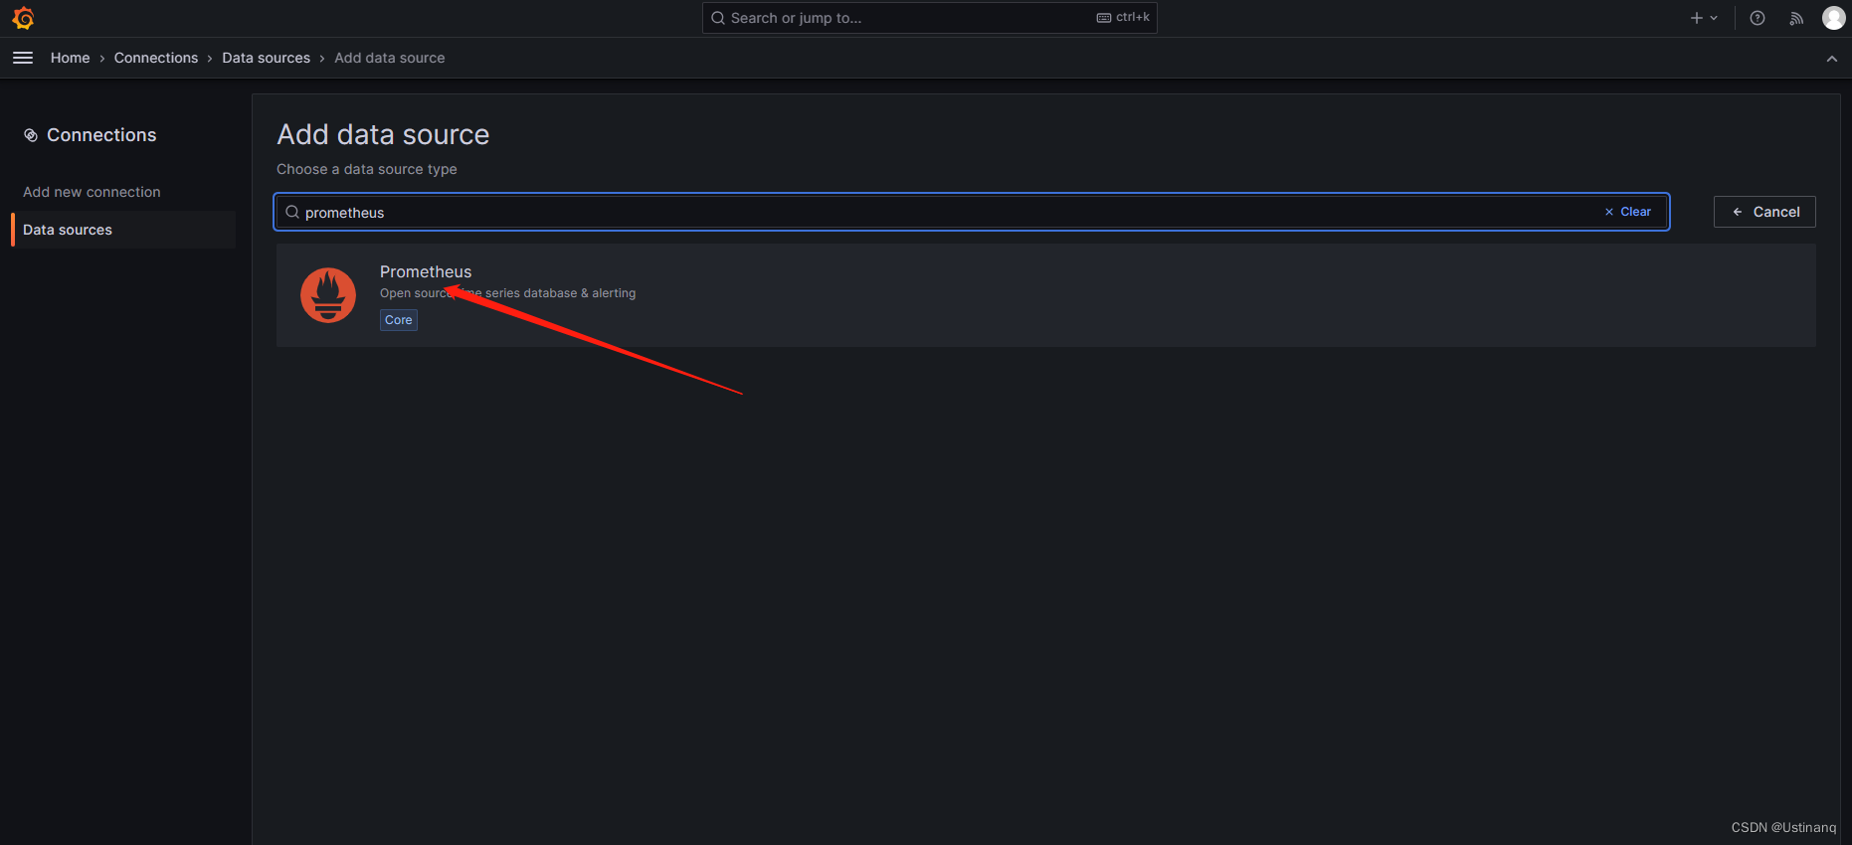Click the Core badge on Prometheus
Viewport: 1852px width, 845px height.
tap(398, 320)
